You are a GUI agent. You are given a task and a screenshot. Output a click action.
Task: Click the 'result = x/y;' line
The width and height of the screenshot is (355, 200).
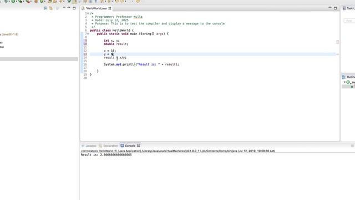point(115,58)
